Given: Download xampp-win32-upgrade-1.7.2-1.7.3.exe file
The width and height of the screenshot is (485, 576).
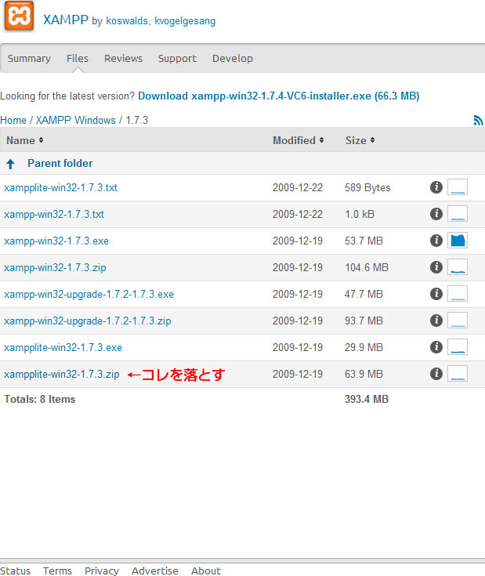Looking at the screenshot, I should click(89, 294).
